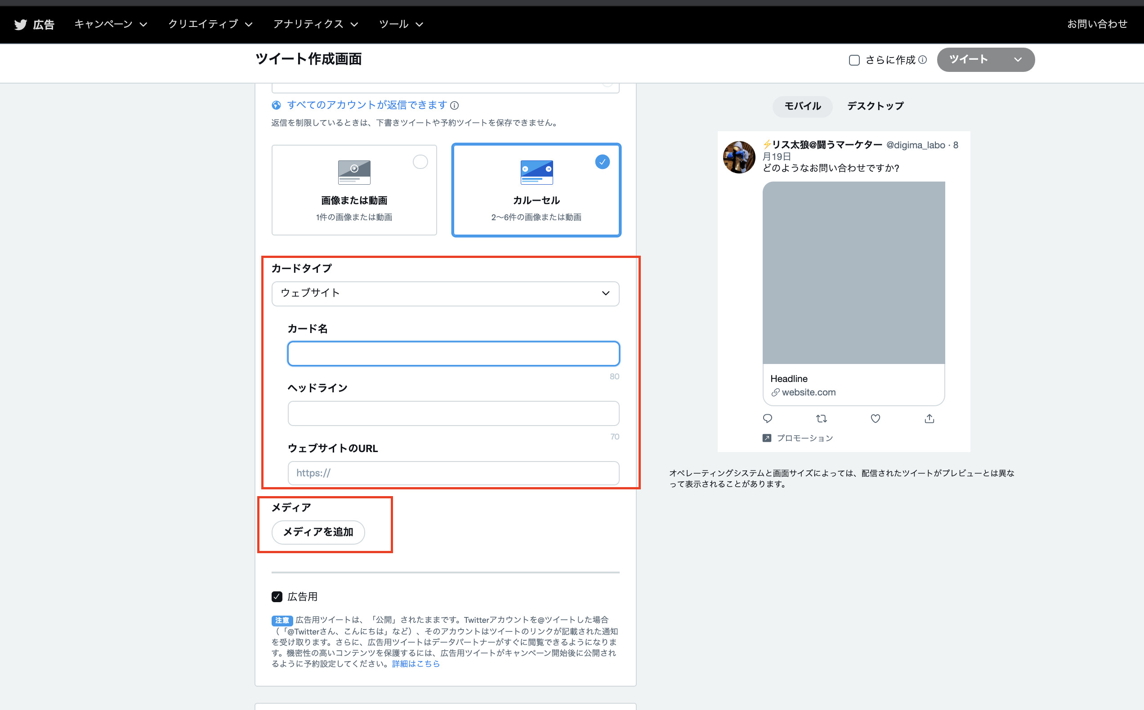Click the globe reply-settings icon
Screen dimensions: 1144x710
click(276, 105)
